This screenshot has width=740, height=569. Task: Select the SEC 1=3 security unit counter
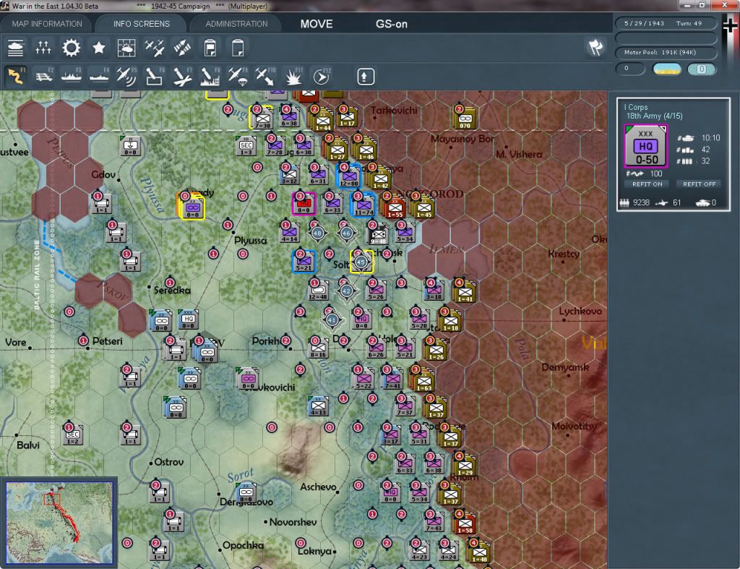point(246,145)
